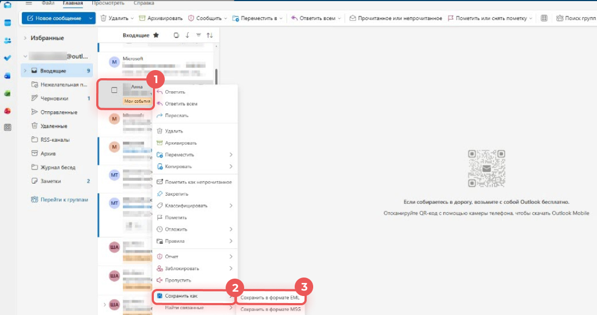Open the Удалить dropdown arrow in toolbar
The image size is (597, 315).
pos(132,18)
